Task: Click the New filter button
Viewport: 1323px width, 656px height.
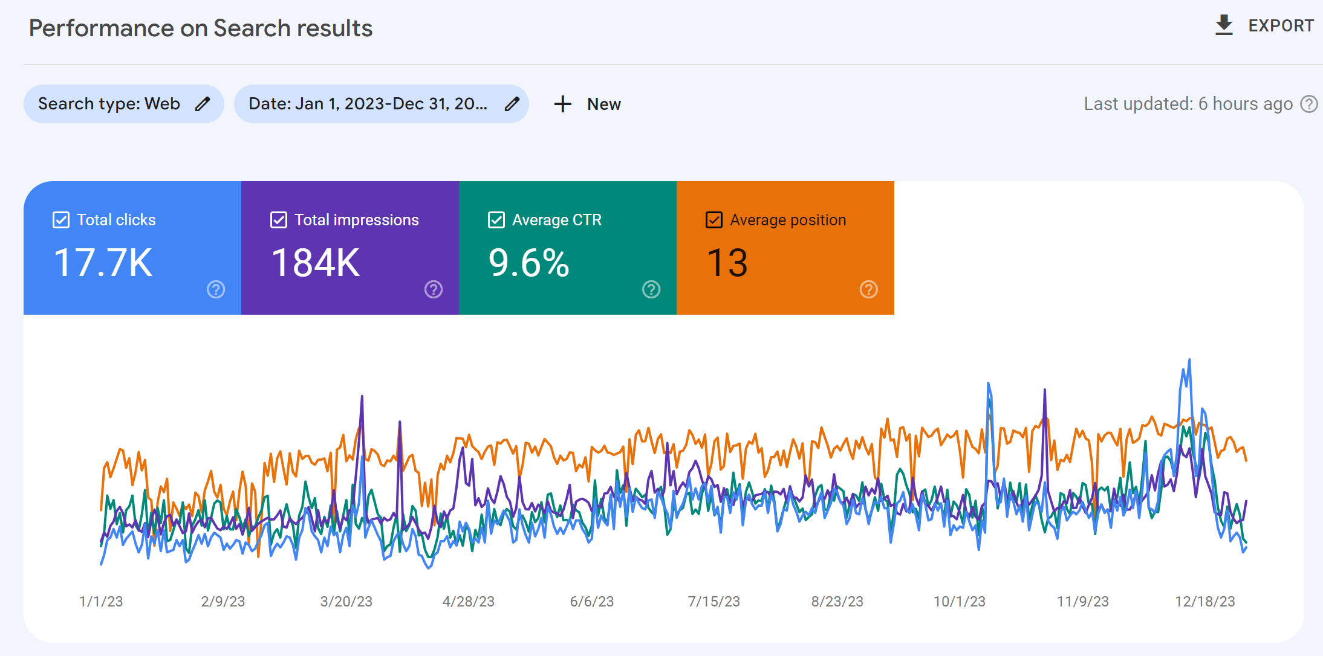Action: tap(603, 104)
